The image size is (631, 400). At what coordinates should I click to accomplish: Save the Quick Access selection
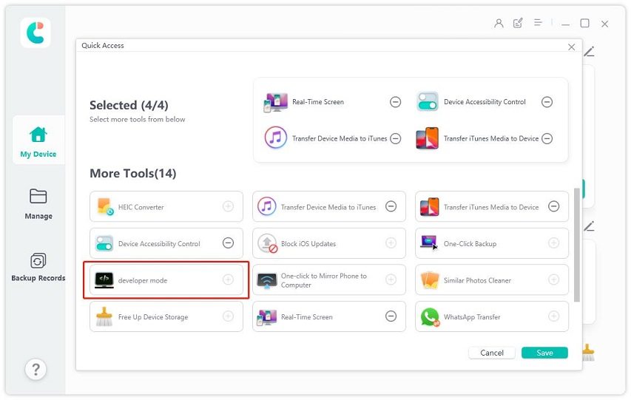tap(544, 353)
